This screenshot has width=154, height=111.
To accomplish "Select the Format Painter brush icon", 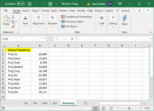I will 13,27.
